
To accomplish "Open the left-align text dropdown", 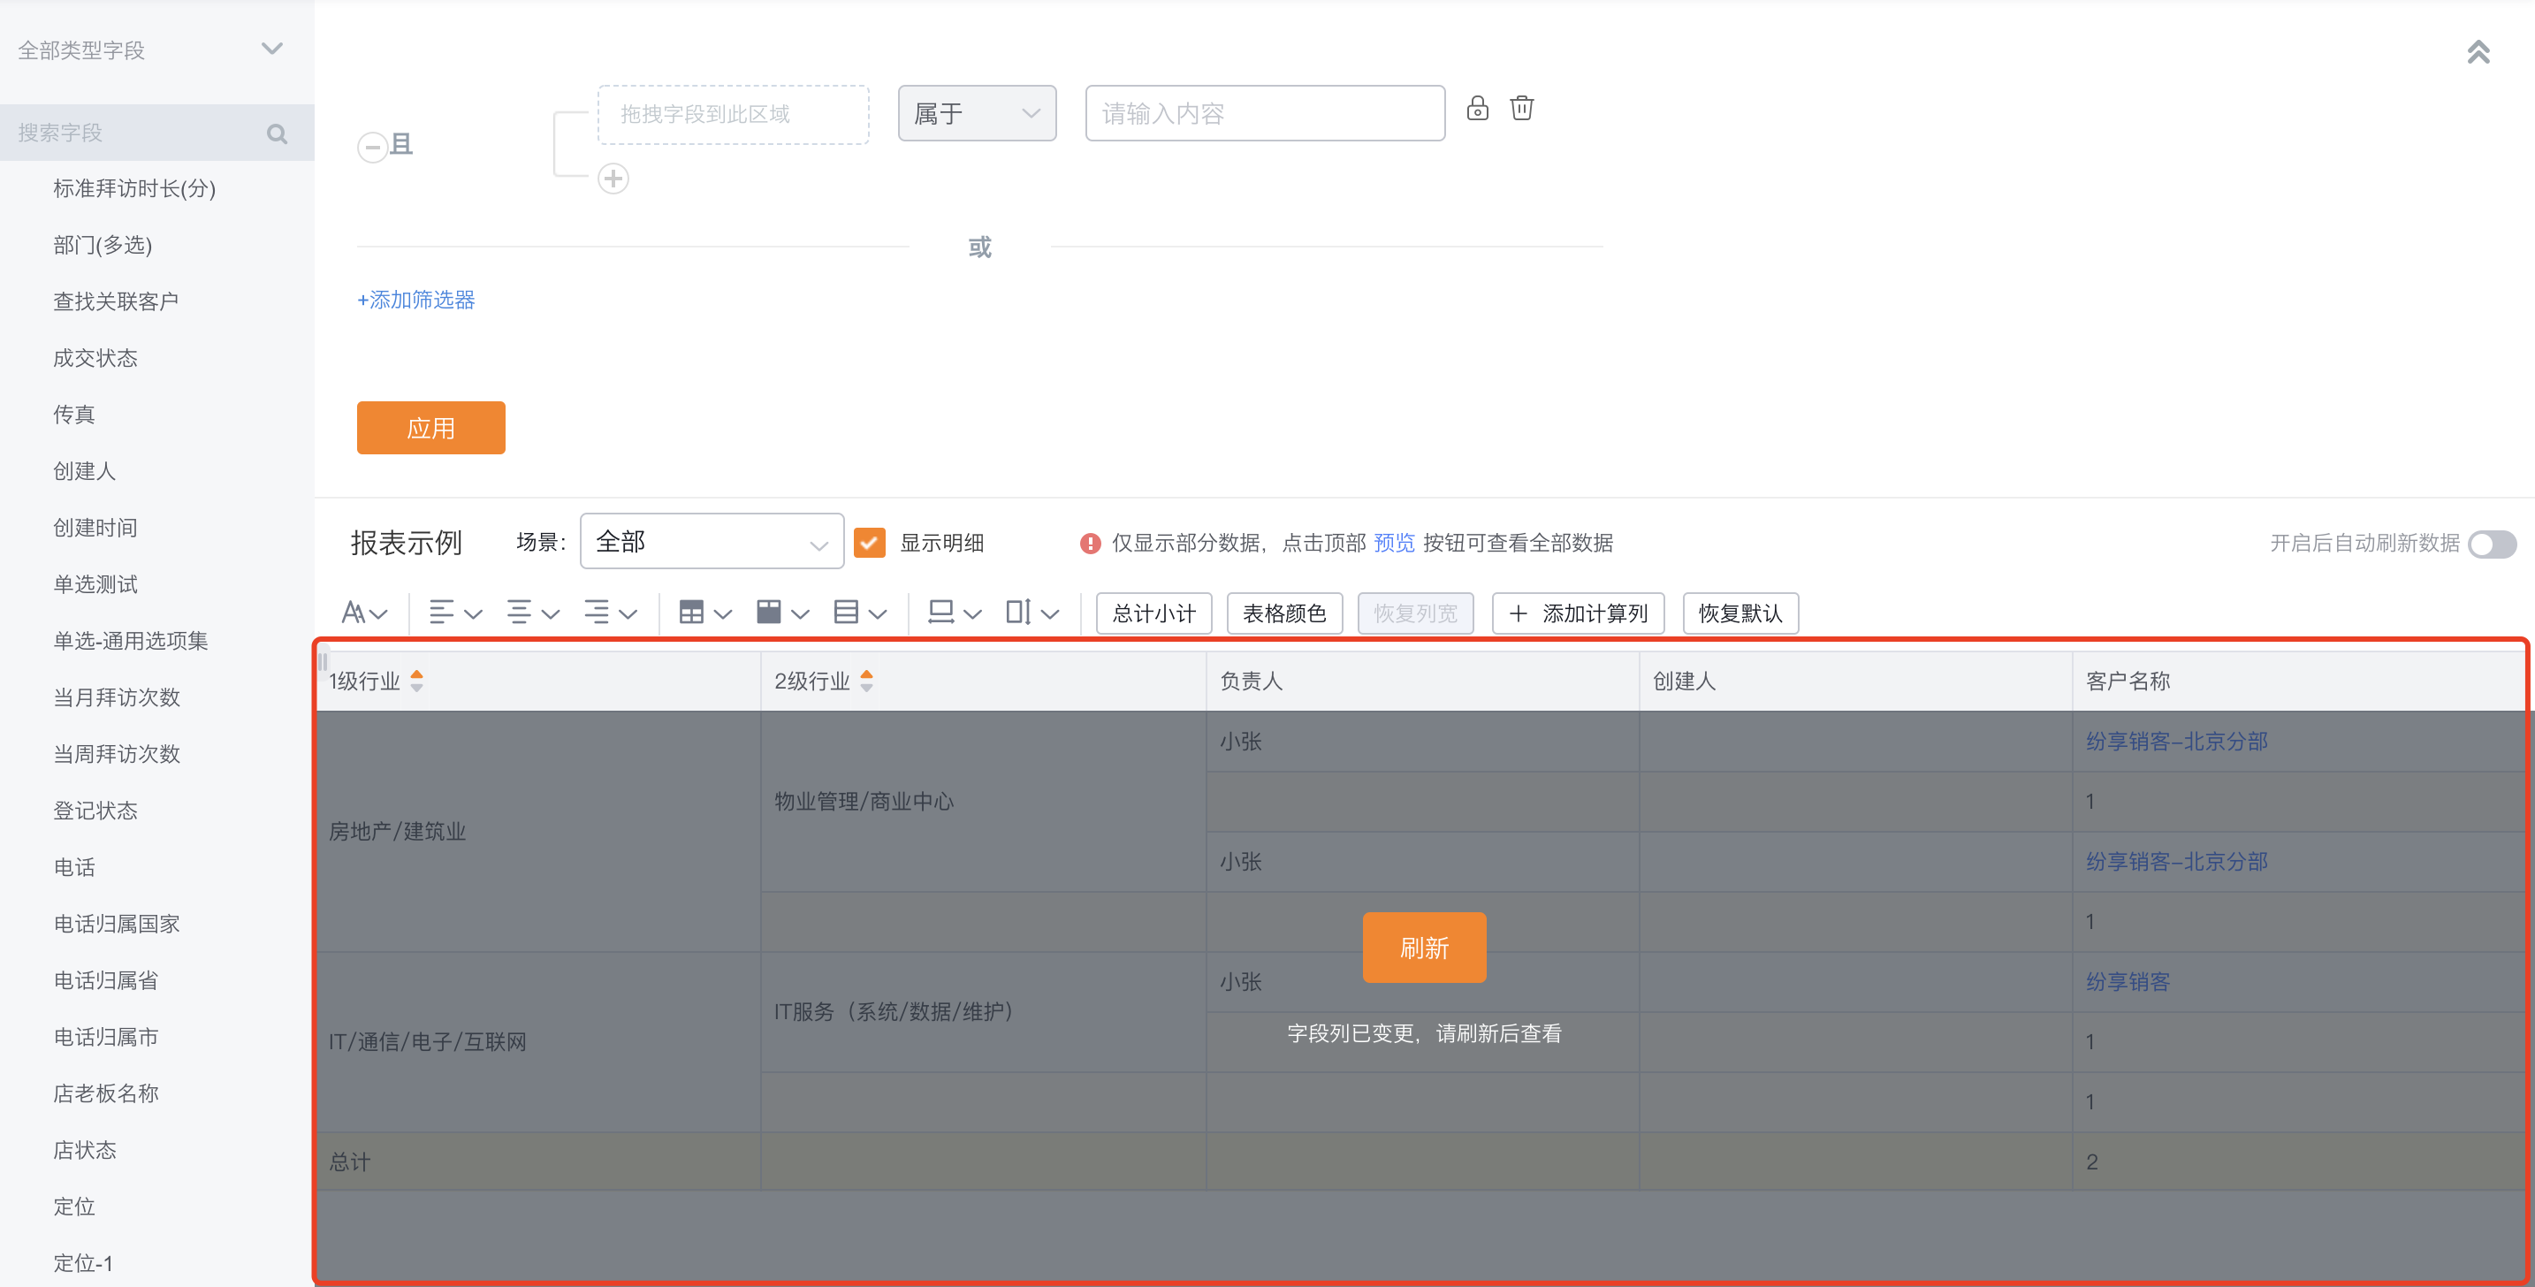I will (454, 613).
